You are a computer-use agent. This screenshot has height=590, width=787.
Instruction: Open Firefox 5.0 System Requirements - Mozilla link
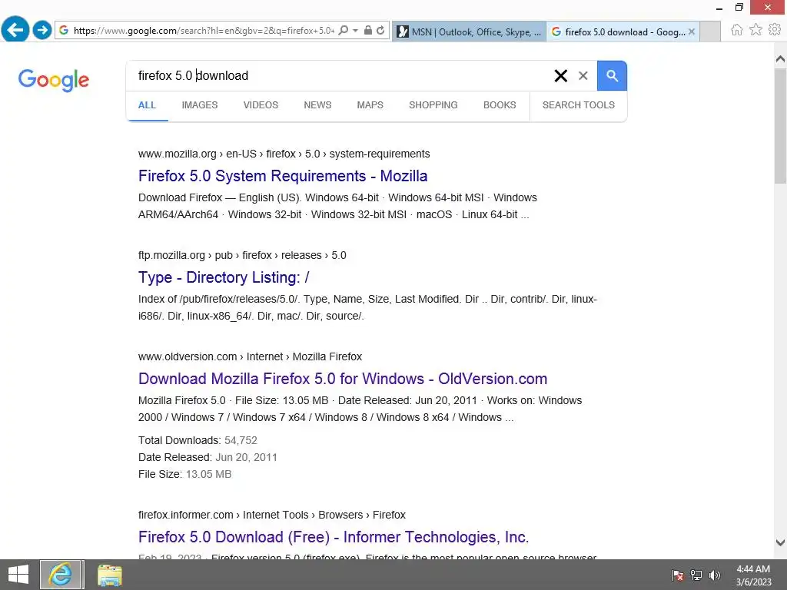(x=283, y=176)
